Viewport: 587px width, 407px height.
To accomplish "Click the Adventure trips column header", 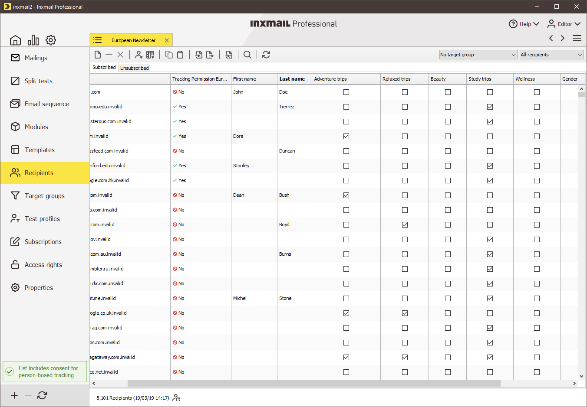I will click(346, 79).
